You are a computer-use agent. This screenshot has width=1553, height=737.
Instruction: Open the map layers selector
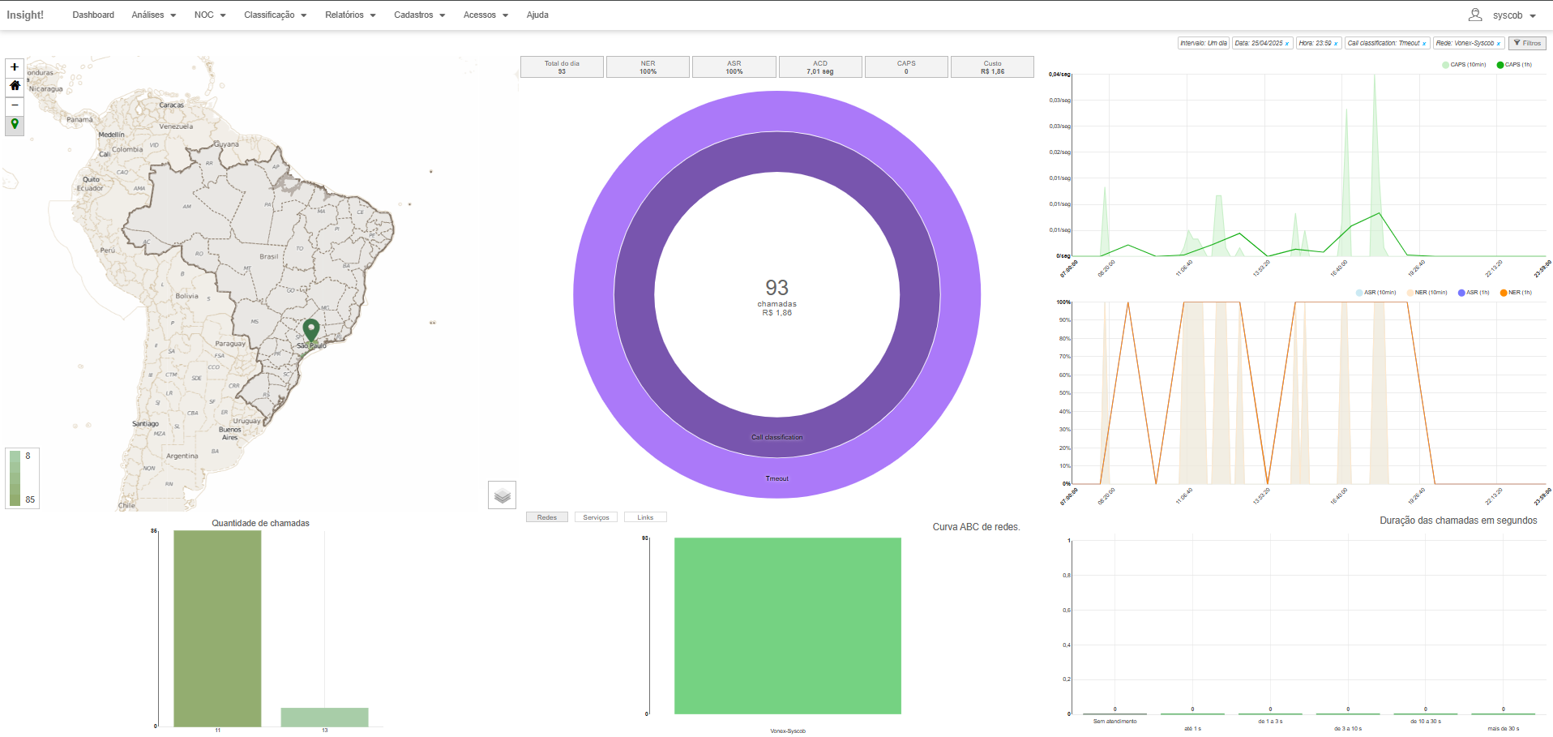502,495
